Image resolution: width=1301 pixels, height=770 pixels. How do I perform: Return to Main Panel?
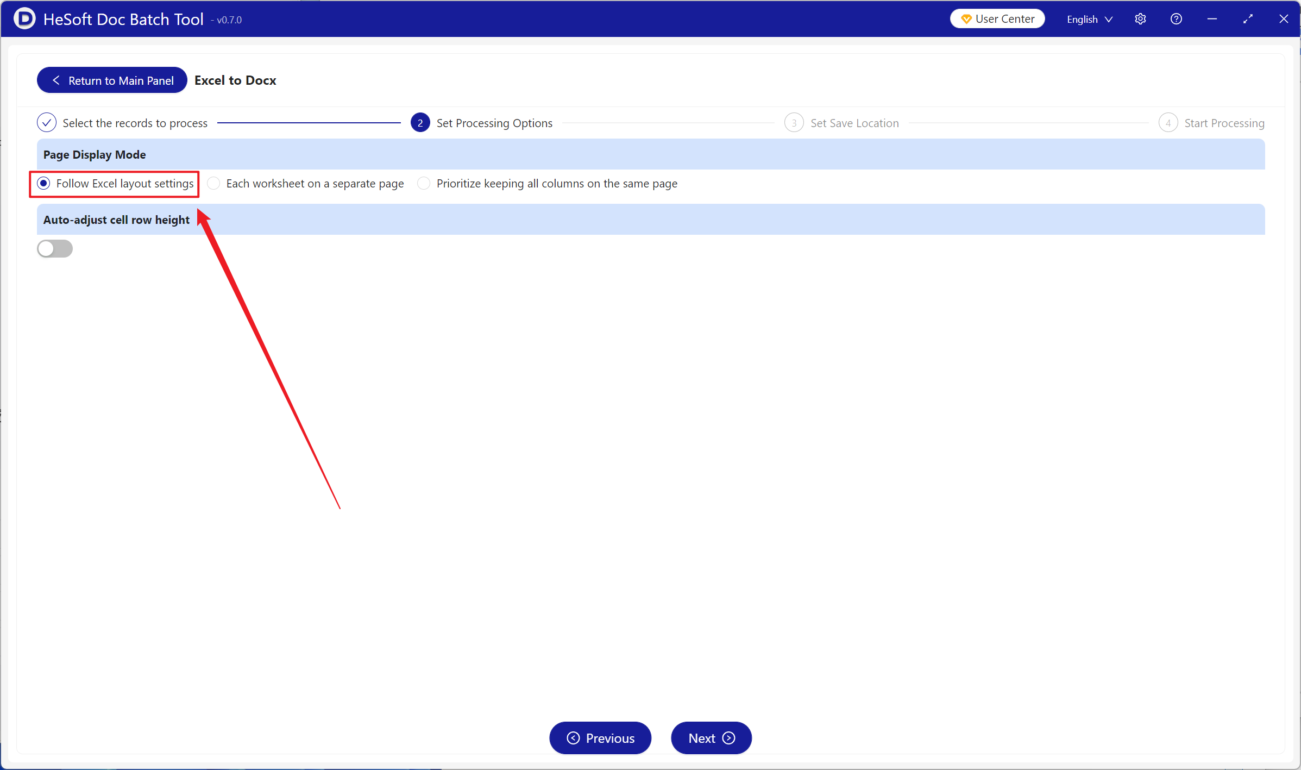[112, 80]
